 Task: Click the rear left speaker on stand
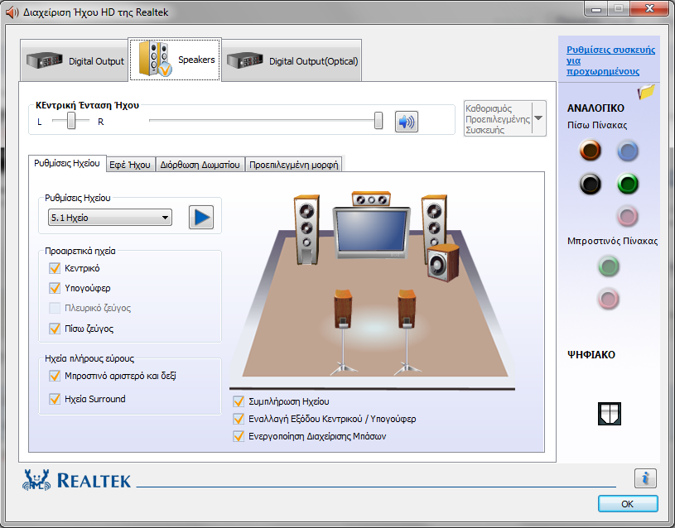(343, 332)
